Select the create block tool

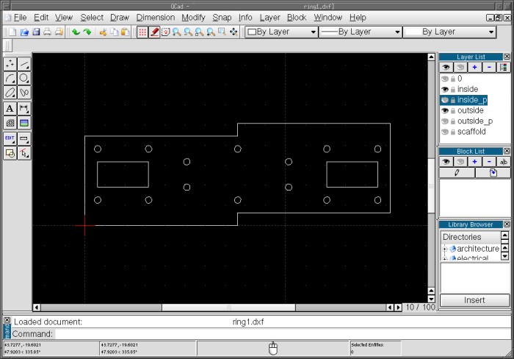click(x=10, y=153)
